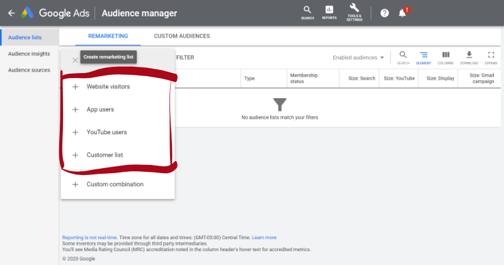The width and height of the screenshot is (504, 265).
Task: Click plus icon beside App users
Action: coord(75,110)
